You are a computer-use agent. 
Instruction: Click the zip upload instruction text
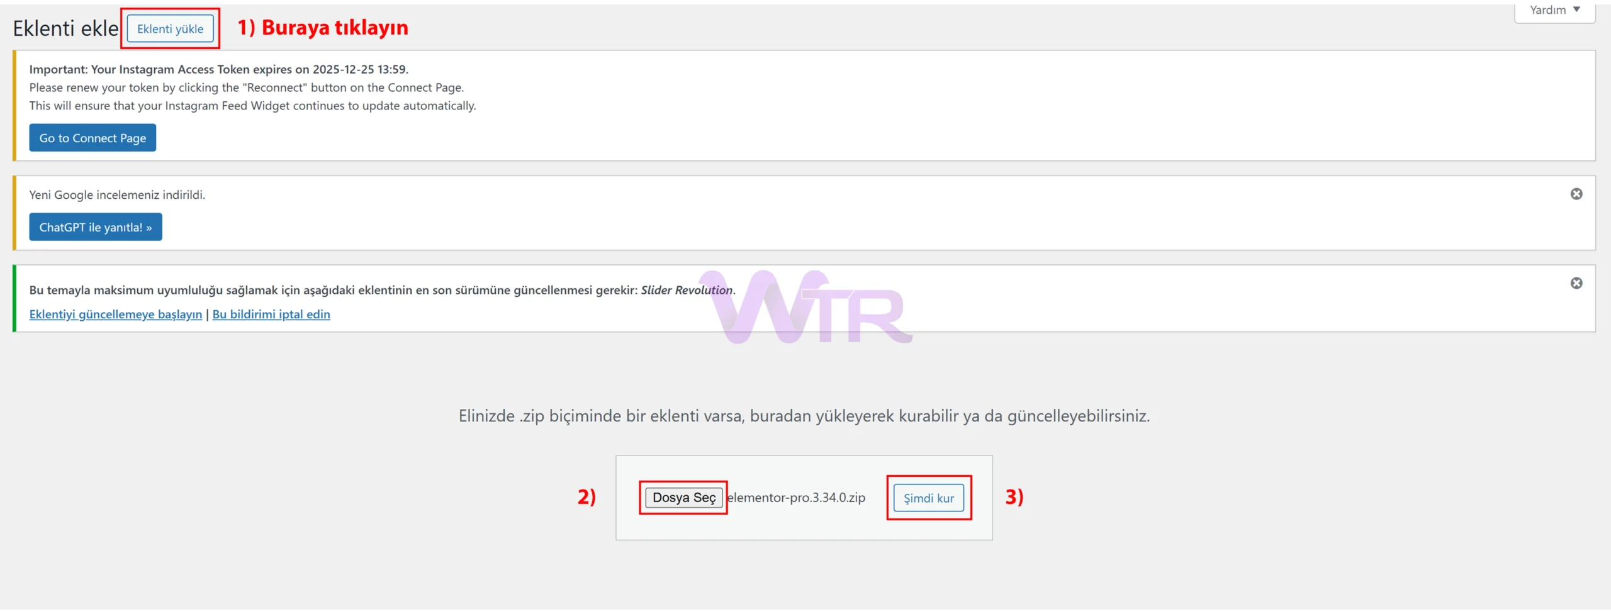(x=804, y=416)
